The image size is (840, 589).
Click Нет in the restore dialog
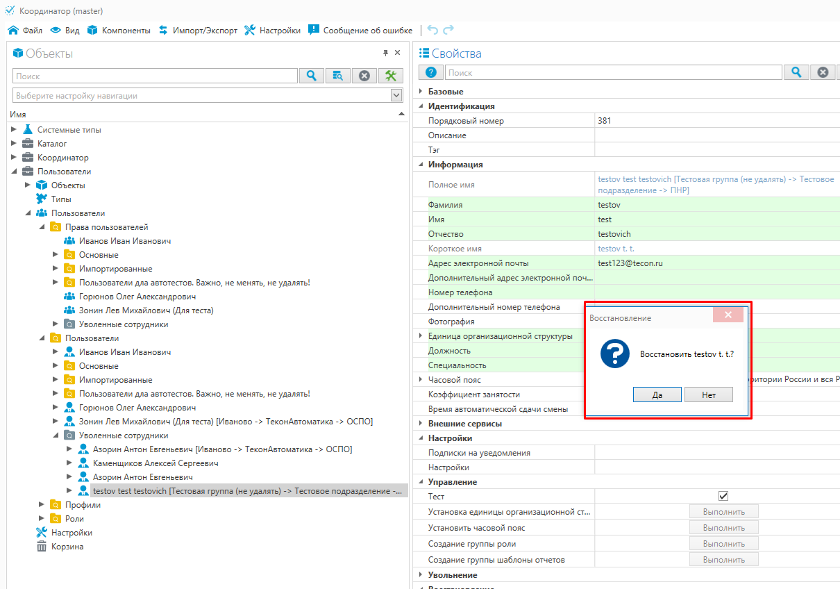pos(708,395)
